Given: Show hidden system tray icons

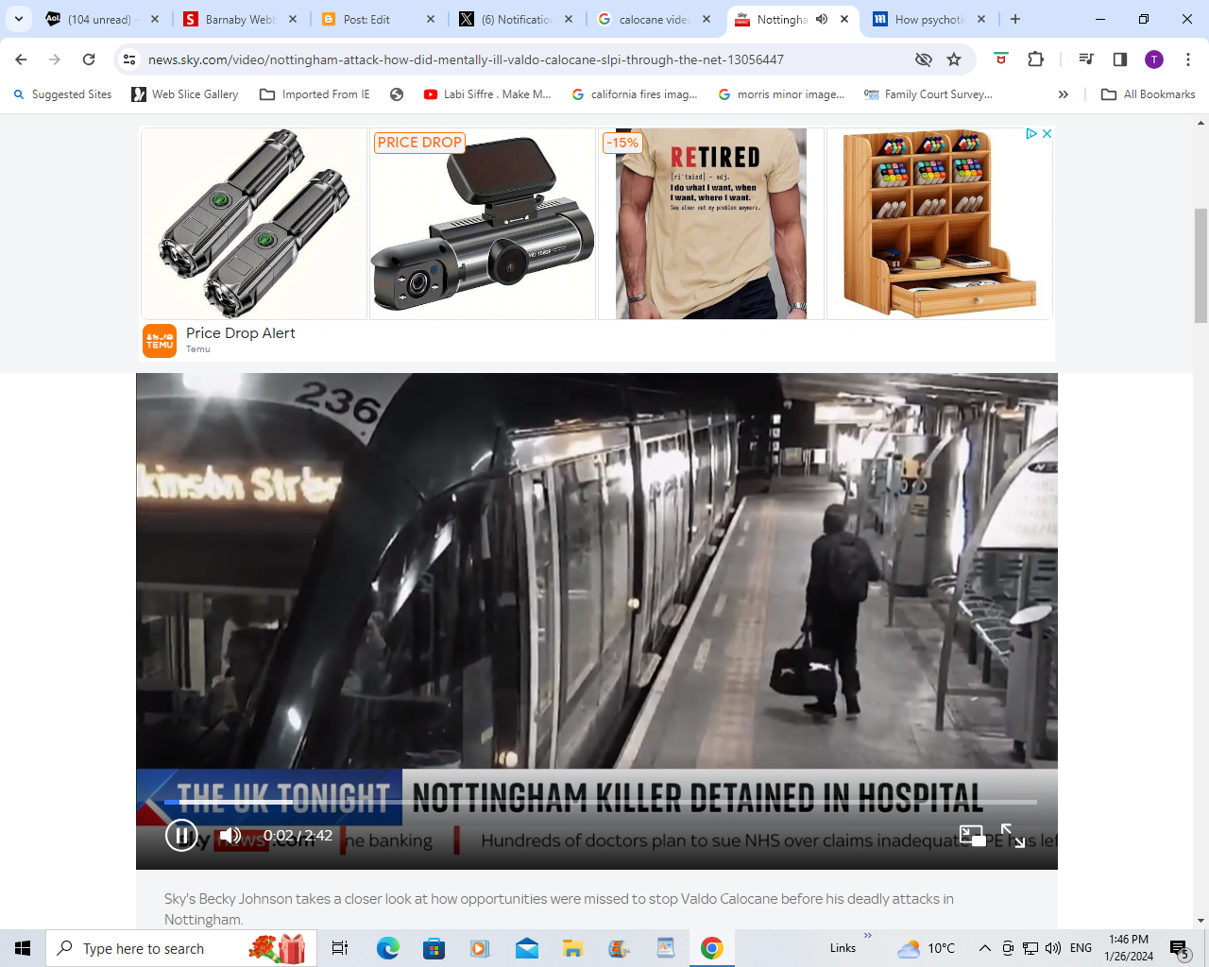Looking at the screenshot, I should 984,948.
